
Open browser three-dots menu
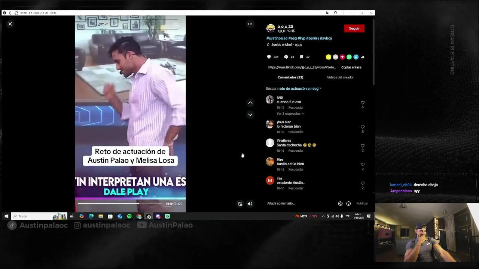click(x=343, y=13)
